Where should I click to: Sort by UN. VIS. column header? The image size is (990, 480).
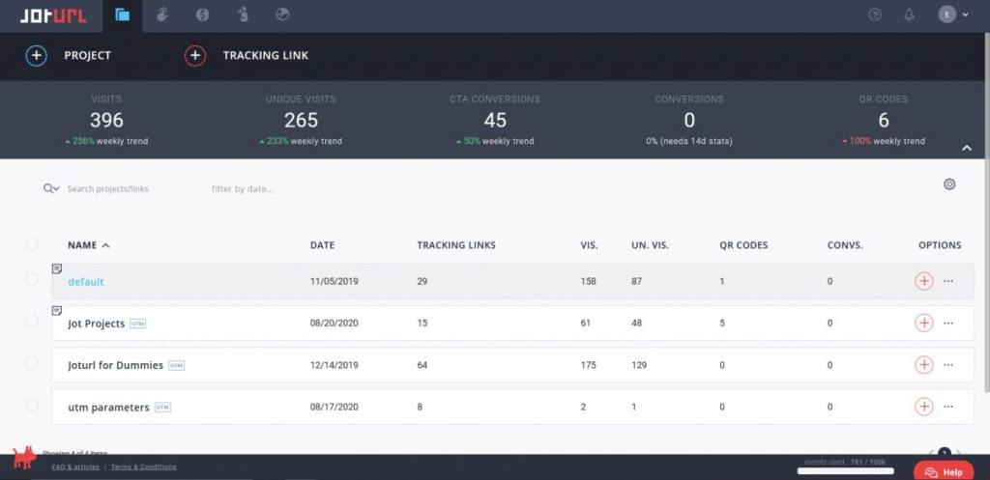tap(650, 245)
